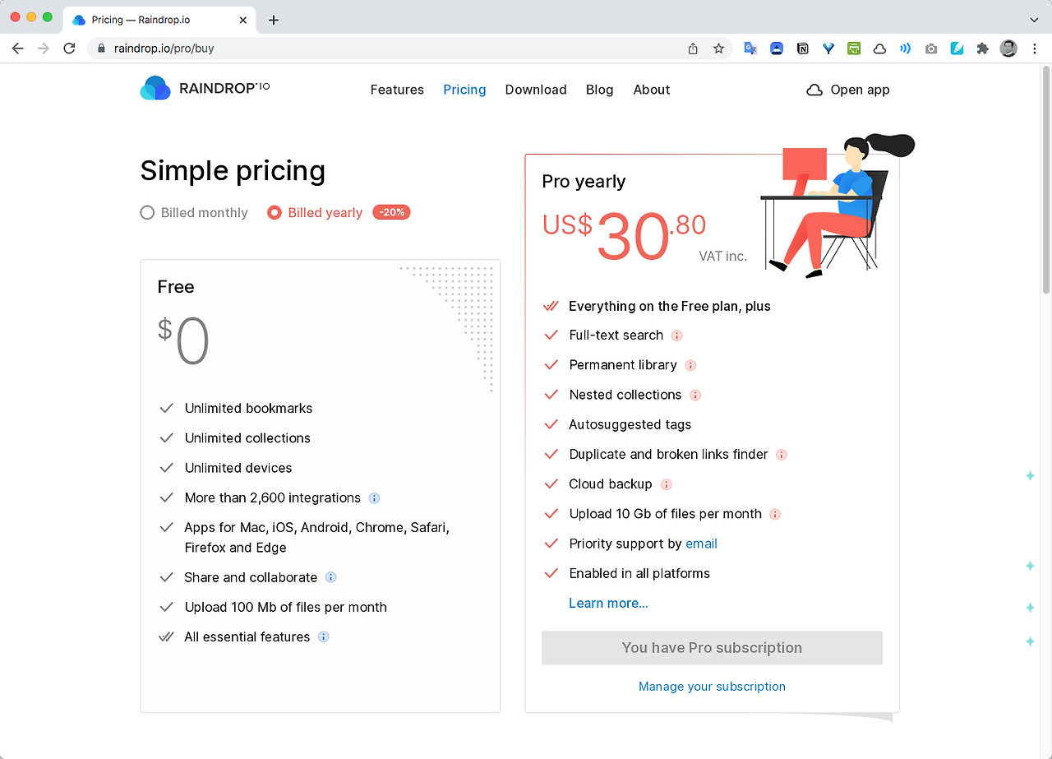The width and height of the screenshot is (1052, 759).
Task: Click the Open app button
Action: (x=848, y=90)
